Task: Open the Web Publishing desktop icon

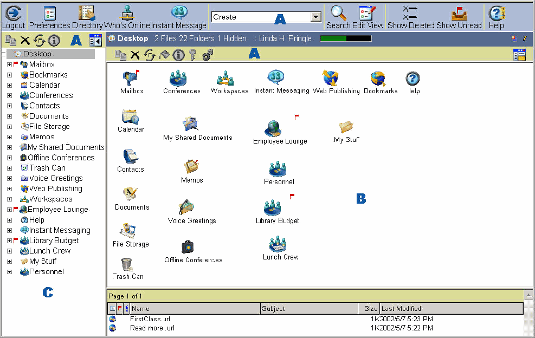Action: point(331,79)
